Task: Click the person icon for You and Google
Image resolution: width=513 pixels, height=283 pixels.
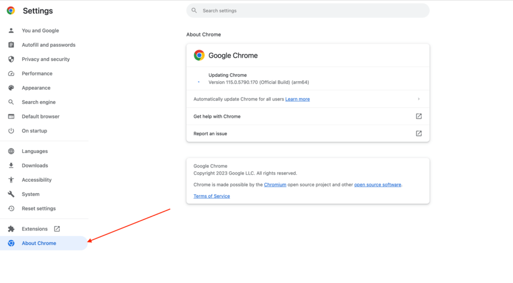Action: (x=11, y=31)
